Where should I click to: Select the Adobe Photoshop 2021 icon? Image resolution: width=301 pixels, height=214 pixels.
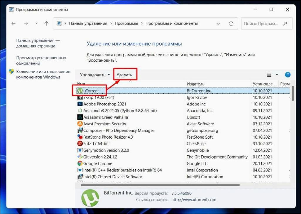pos(80,104)
